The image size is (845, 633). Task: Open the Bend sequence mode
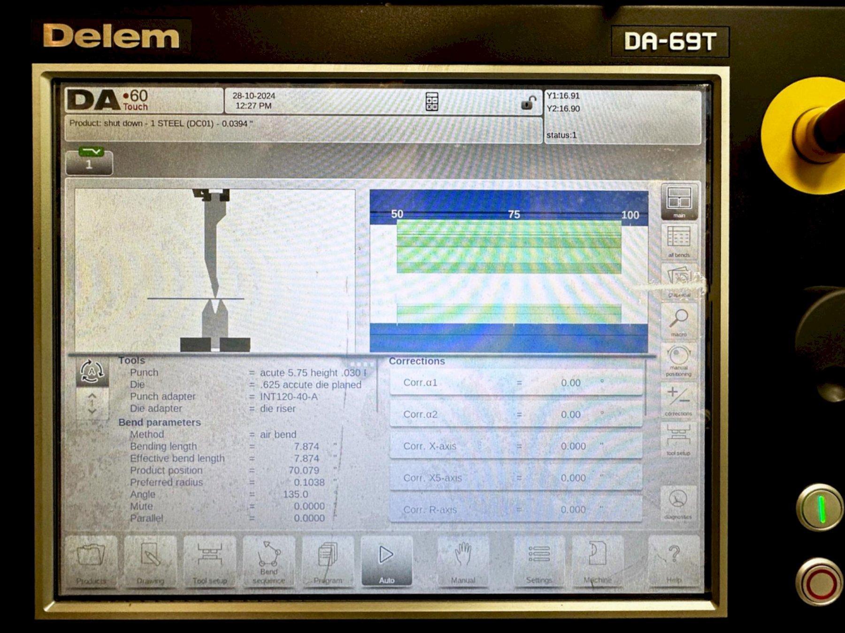point(269,562)
